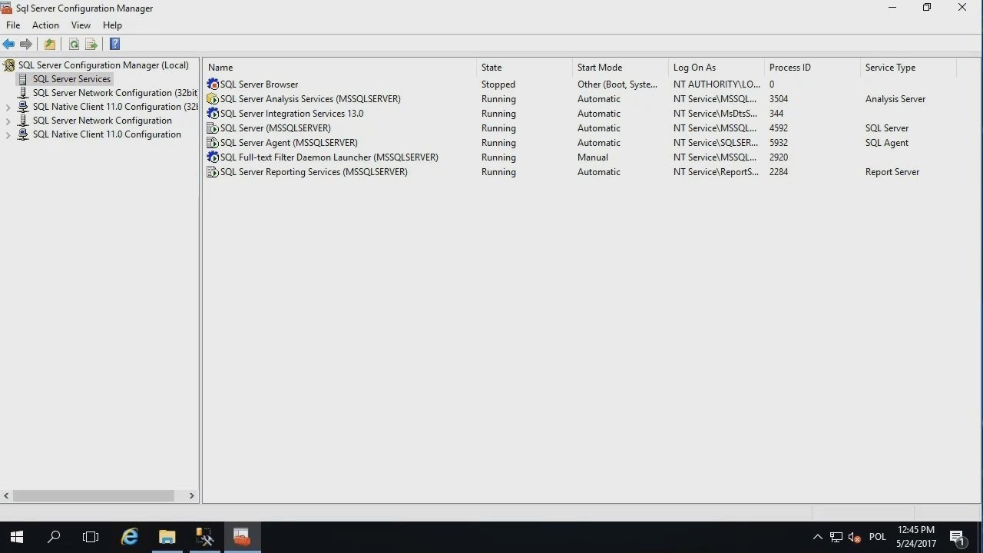
Task: Open the Action Center notification icon
Action: (x=957, y=537)
